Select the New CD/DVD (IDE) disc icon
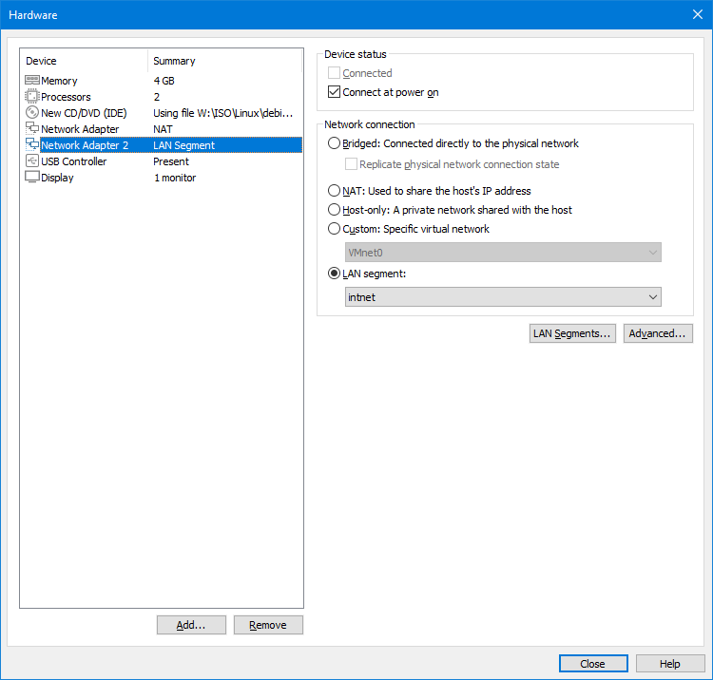The height and width of the screenshot is (680, 713). (x=31, y=113)
